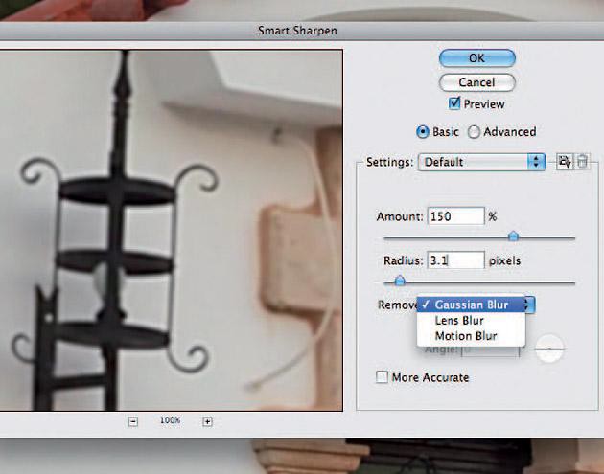Screen dimensions: 604x474
Task: Click the Amount slider handle
Action: [x=513, y=236]
